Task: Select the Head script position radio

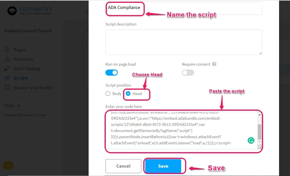Action: click(128, 94)
